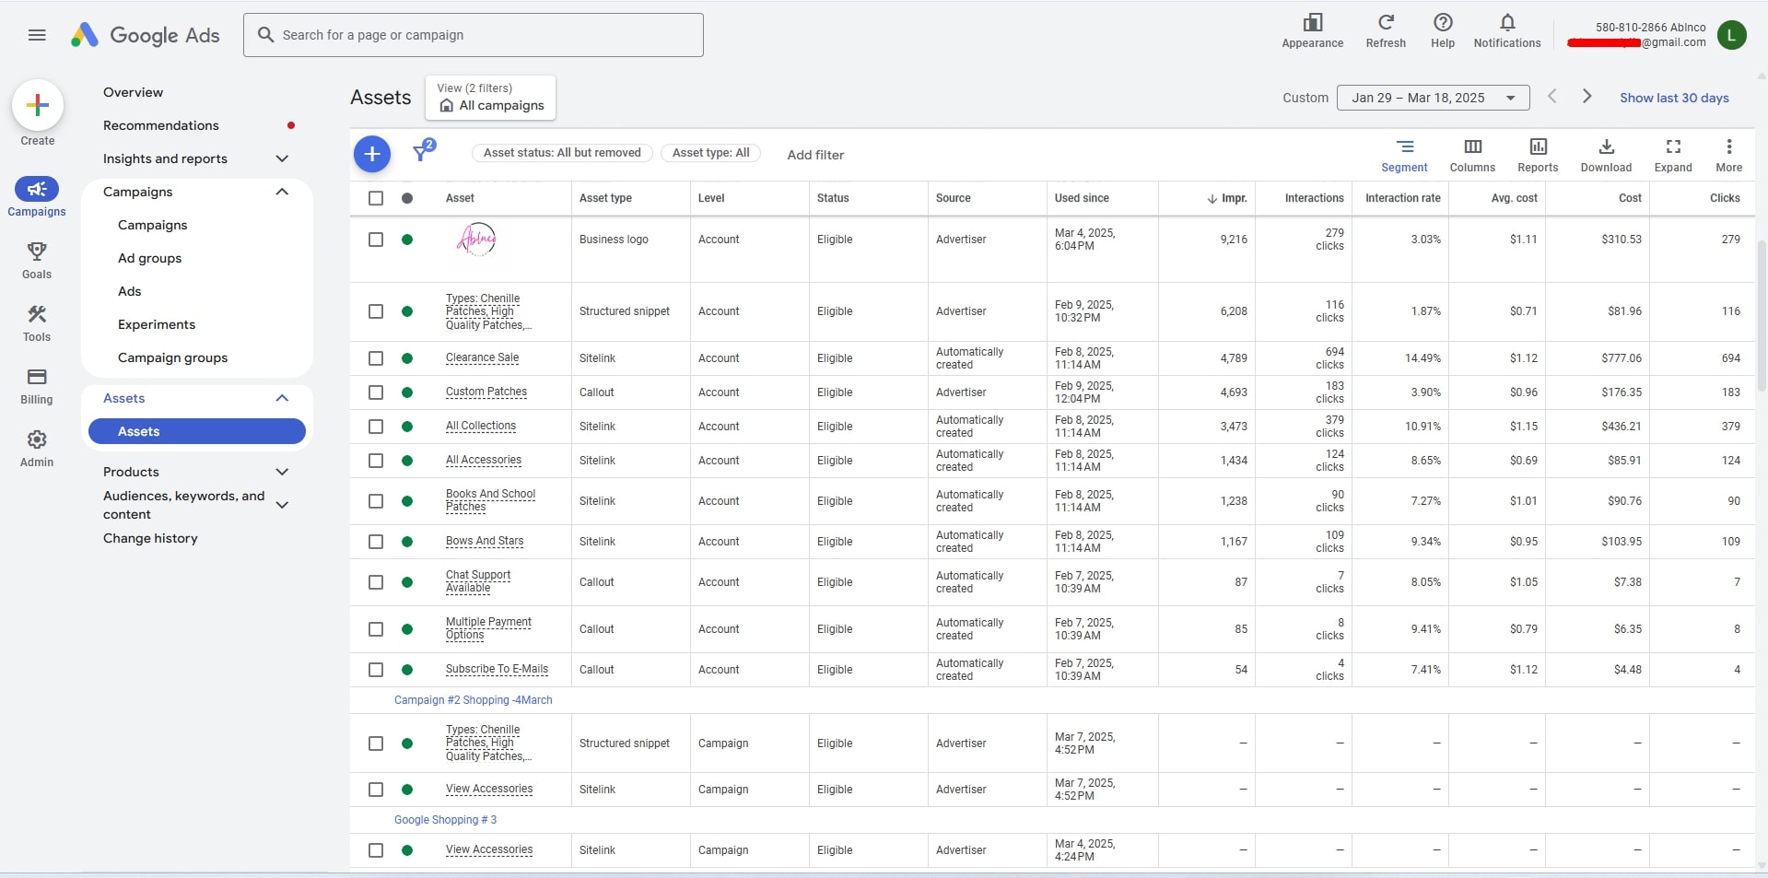1768x878 pixels.
Task: Modify table Columns
Action: pyautogui.click(x=1472, y=155)
